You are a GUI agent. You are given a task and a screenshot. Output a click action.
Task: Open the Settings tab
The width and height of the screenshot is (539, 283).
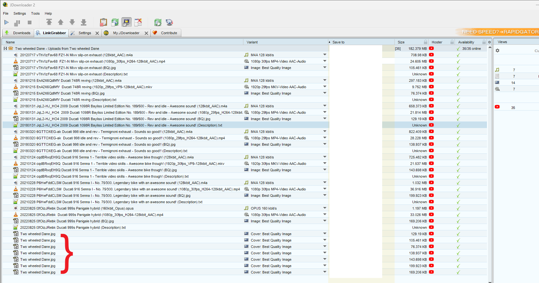(84, 33)
